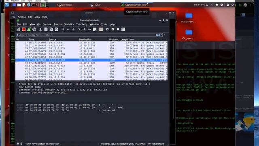Sort packets by Source column header
The width and height of the screenshot is (259, 146).
click(x=52, y=40)
